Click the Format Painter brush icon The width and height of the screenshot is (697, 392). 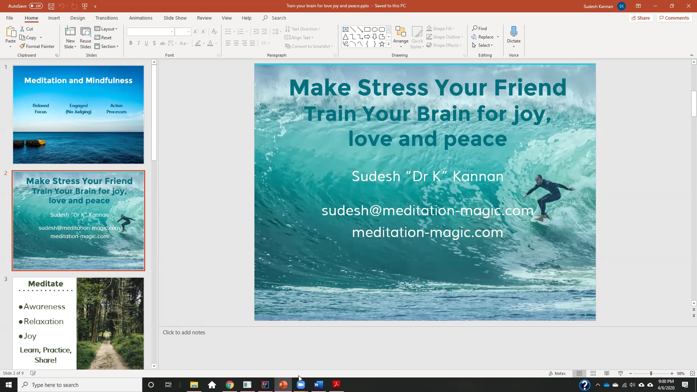pos(22,46)
